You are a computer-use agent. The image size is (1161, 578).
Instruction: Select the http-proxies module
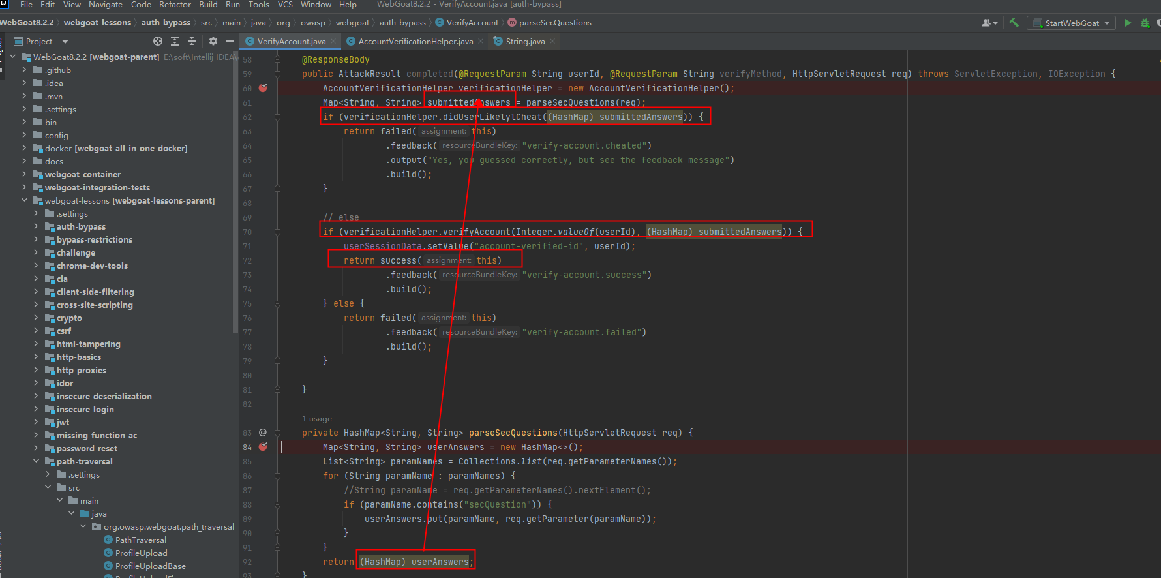[x=81, y=370]
